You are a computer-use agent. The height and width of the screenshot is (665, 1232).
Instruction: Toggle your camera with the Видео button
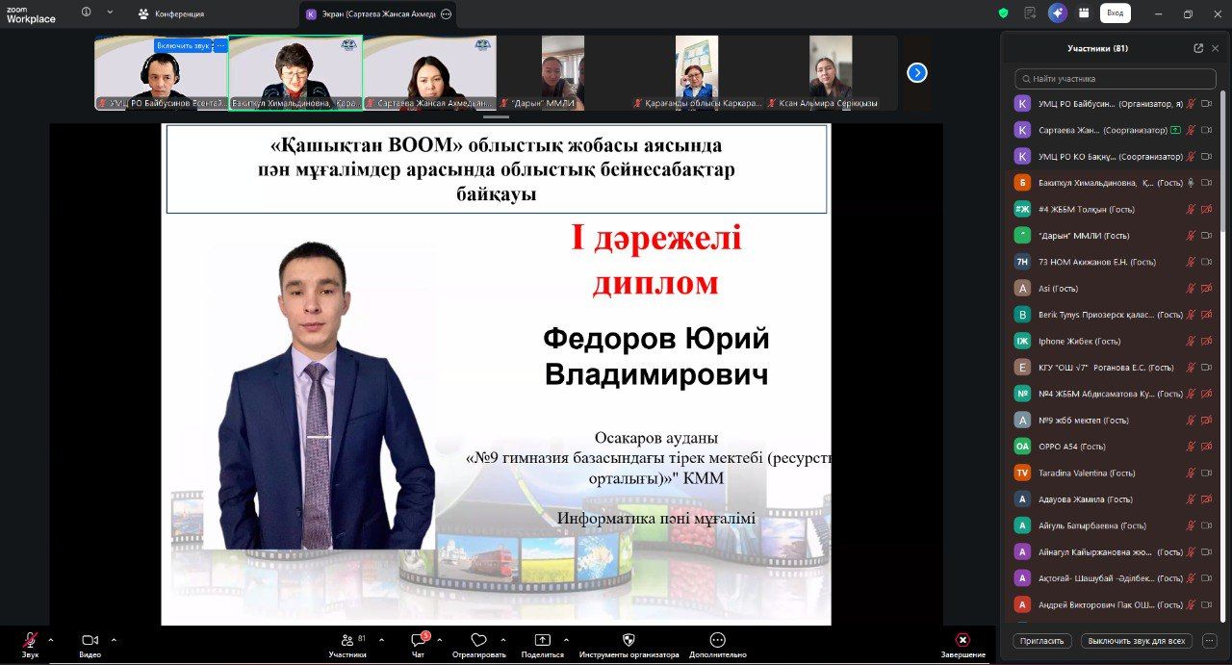tap(90, 640)
